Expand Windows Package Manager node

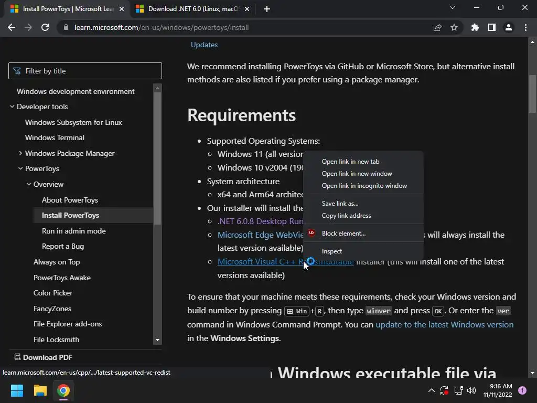point(20,153)
